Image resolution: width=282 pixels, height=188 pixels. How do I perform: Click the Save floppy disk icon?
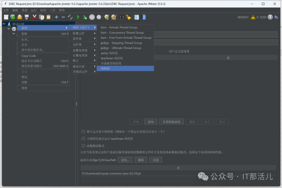point(27,17)
